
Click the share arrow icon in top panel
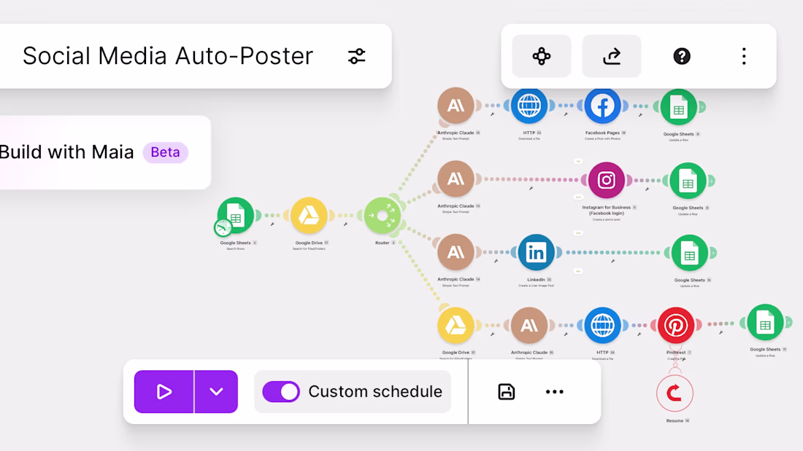coord(612,55)
